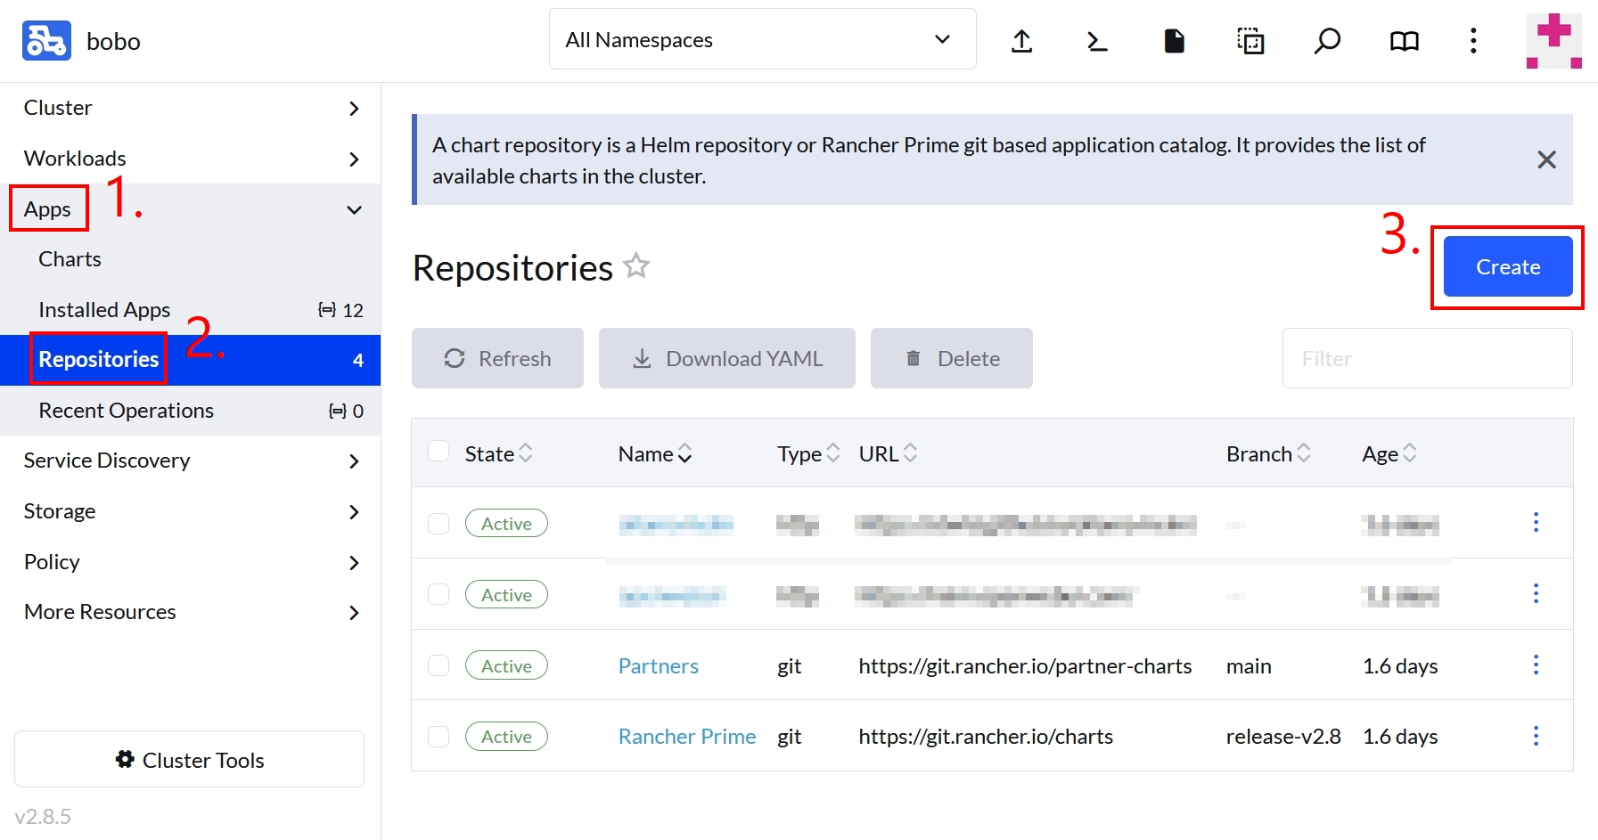1598x840 pixels.
Task: Select Repositories in the sidebar
Action: 191,360
